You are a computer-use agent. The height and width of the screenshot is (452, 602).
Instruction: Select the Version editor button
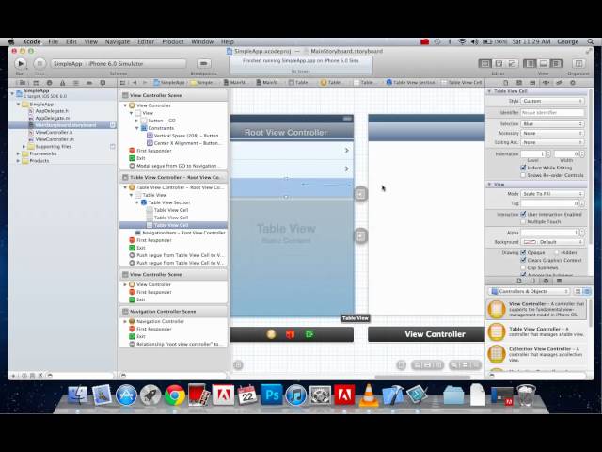[x=512, y=63]
